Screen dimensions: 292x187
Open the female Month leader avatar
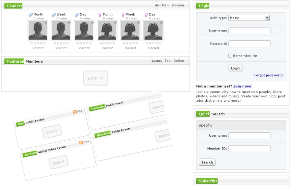pos(107,31)
